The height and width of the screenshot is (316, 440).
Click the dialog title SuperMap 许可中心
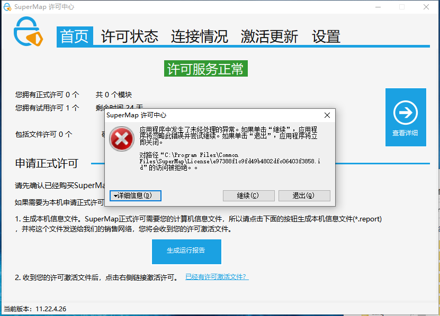coord(137,115)
